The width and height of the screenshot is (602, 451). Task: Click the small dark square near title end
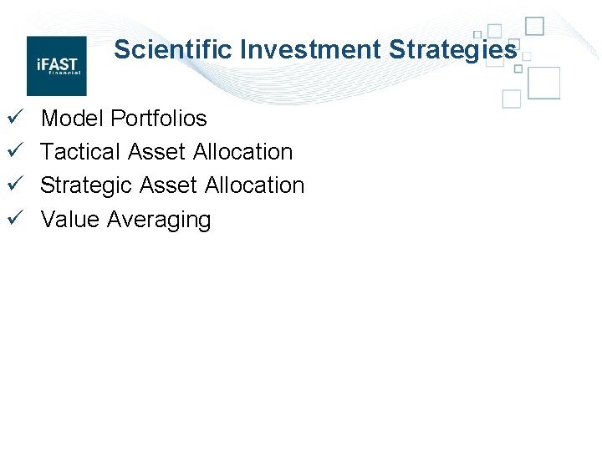click(x=518, y=68)
